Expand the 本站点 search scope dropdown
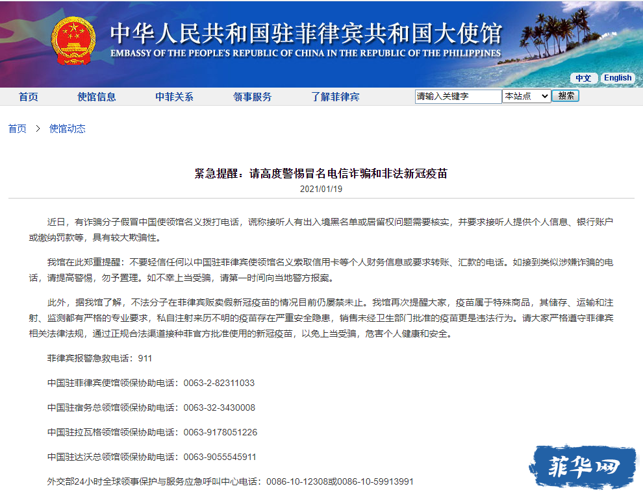This screenshot has height=497, width=643. point(527,96)
